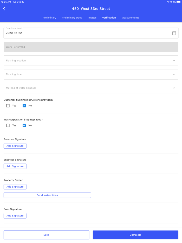Check Yes for corporation stop replaced
Viewport: 182px width, 243px height.
pos(8,125)
